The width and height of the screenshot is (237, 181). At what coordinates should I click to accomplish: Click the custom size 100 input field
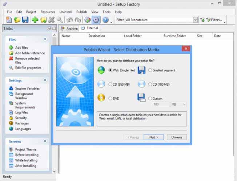(x=161, y=104)
